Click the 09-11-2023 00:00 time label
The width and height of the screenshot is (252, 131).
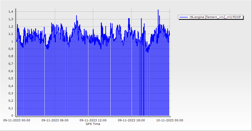pos(17,121)
